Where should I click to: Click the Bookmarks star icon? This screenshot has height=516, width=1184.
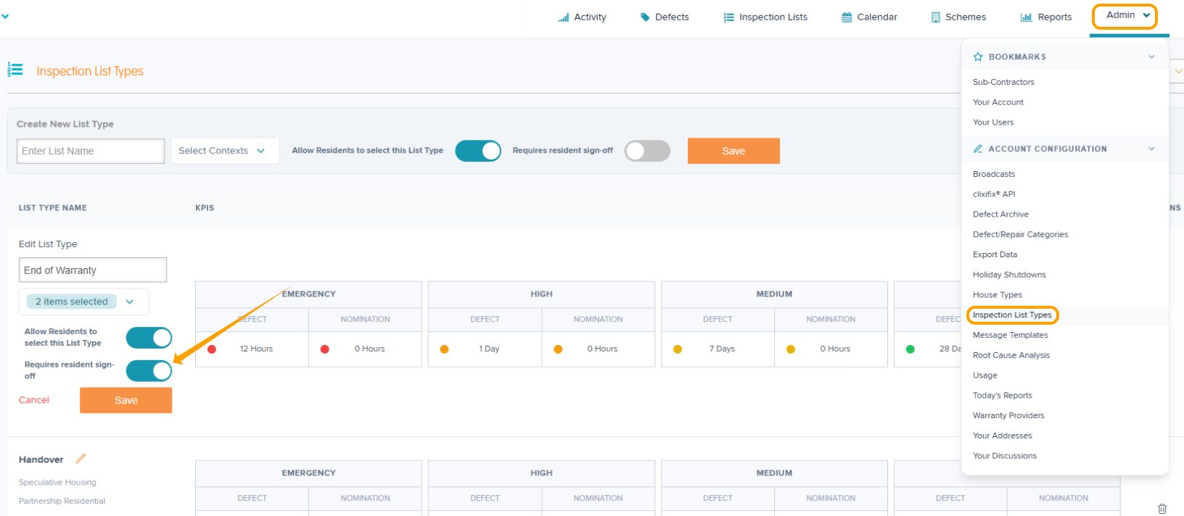click(x=978, y=57)
